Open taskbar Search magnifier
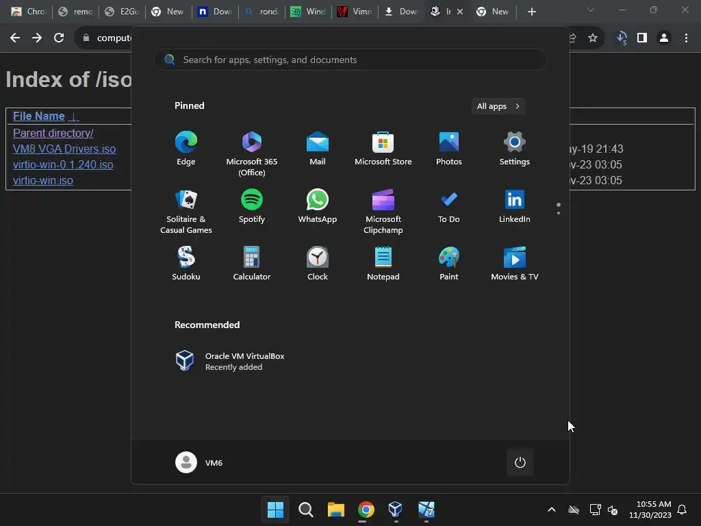The image size is (701, 526). point(306,510)
